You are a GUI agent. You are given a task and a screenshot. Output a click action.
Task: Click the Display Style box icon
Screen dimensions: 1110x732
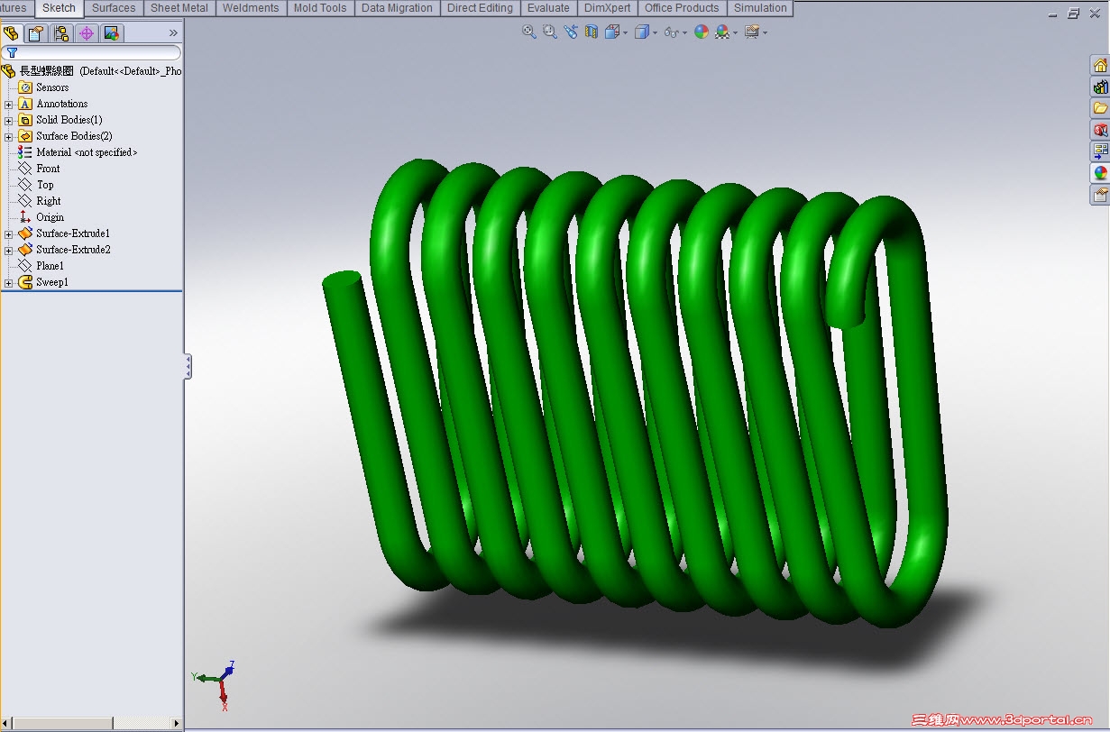(641, 32)
